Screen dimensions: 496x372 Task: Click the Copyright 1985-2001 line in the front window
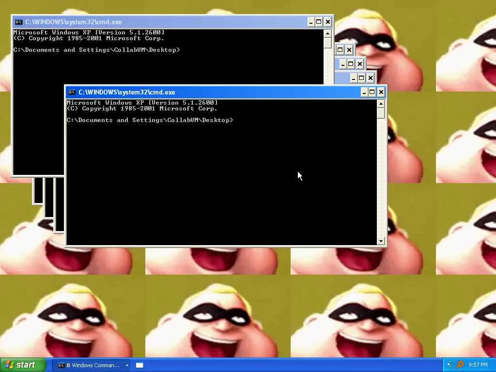coord(142,108)
